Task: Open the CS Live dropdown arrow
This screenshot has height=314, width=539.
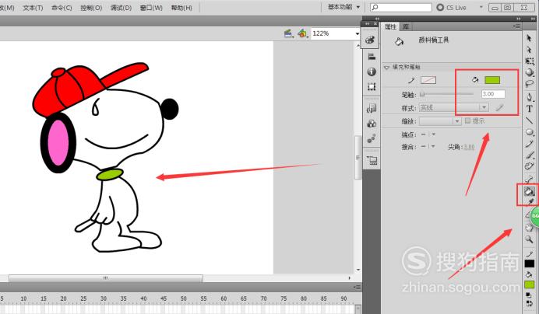Action: point(481,7)
